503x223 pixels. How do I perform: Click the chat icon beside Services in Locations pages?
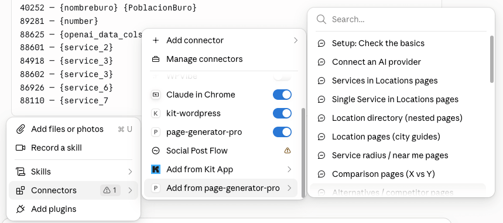tap(321, 81)
